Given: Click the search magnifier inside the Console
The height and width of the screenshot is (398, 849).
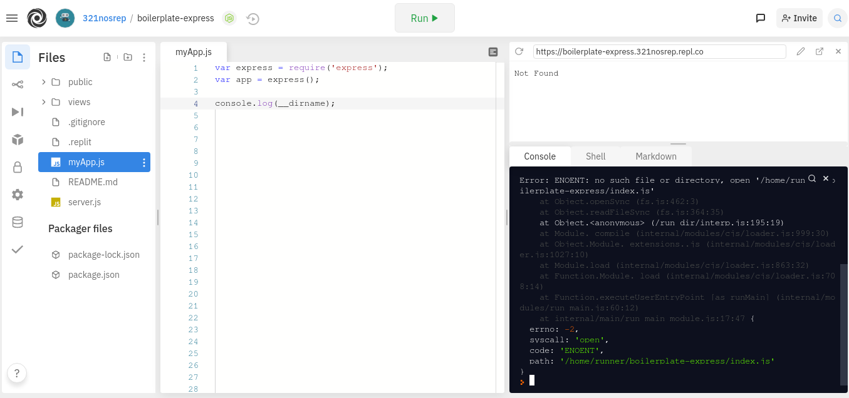Looking at the screenshot, I should 812,178.
